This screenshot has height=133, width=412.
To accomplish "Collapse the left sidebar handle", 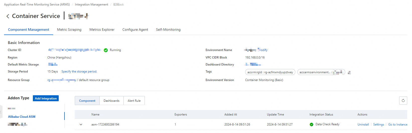I will [x=1, y=112].
